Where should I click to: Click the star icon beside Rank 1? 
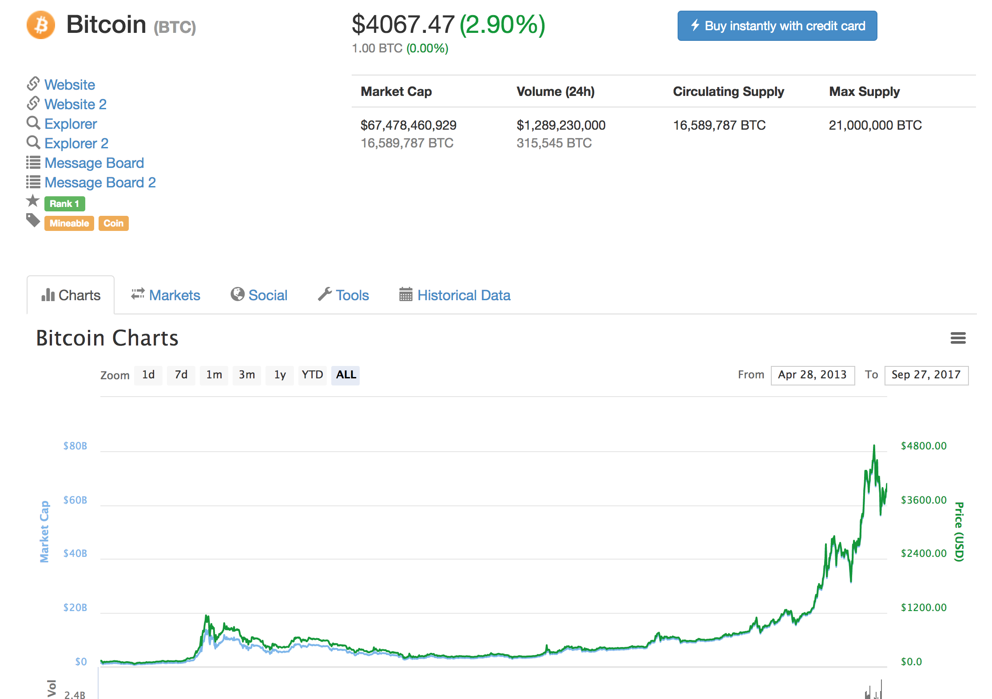click(x=33, y=201)
